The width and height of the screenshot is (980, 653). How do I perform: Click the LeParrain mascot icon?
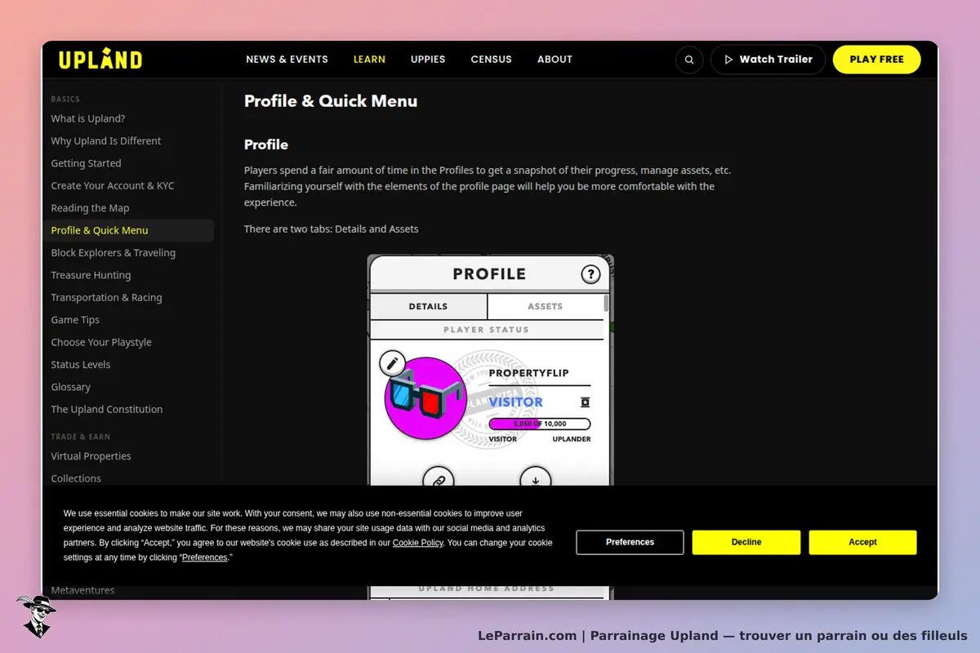pos(36,616)
